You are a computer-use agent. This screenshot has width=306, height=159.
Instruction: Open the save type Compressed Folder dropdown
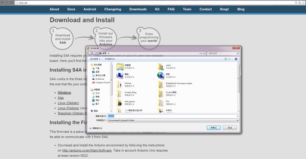[237, 120]
